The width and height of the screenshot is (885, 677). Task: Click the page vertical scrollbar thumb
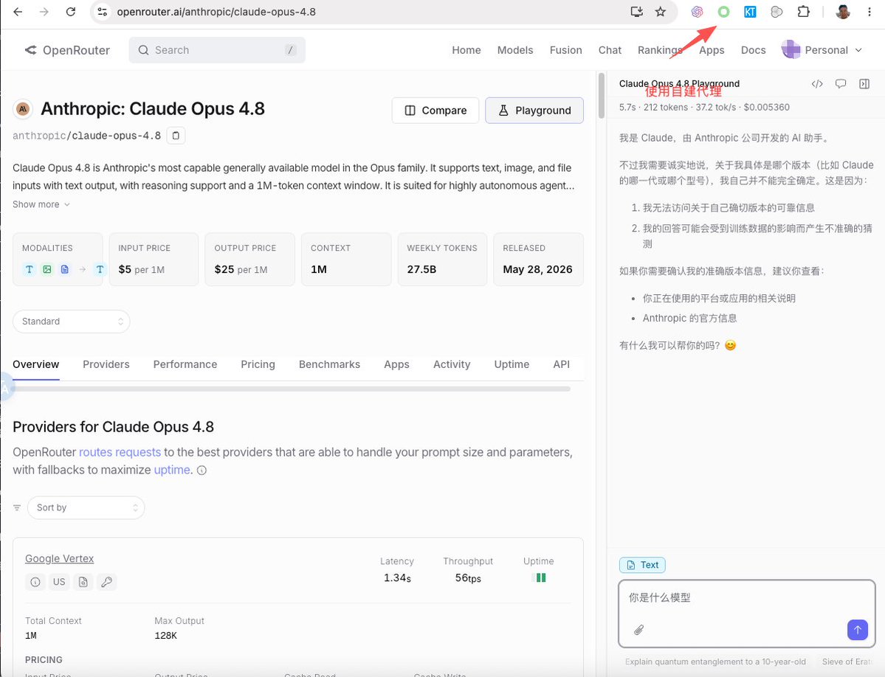[x=602, y=95]
